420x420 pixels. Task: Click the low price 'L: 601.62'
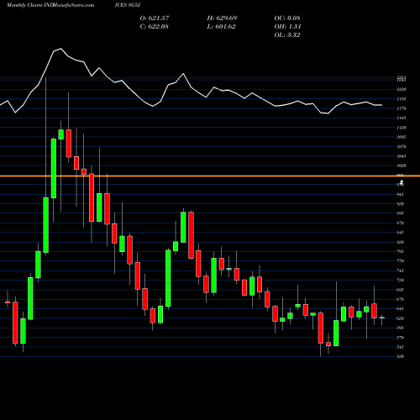pos(221,27)
